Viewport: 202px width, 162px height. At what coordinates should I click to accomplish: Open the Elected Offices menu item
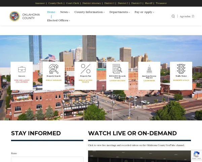tap(58, 20)
